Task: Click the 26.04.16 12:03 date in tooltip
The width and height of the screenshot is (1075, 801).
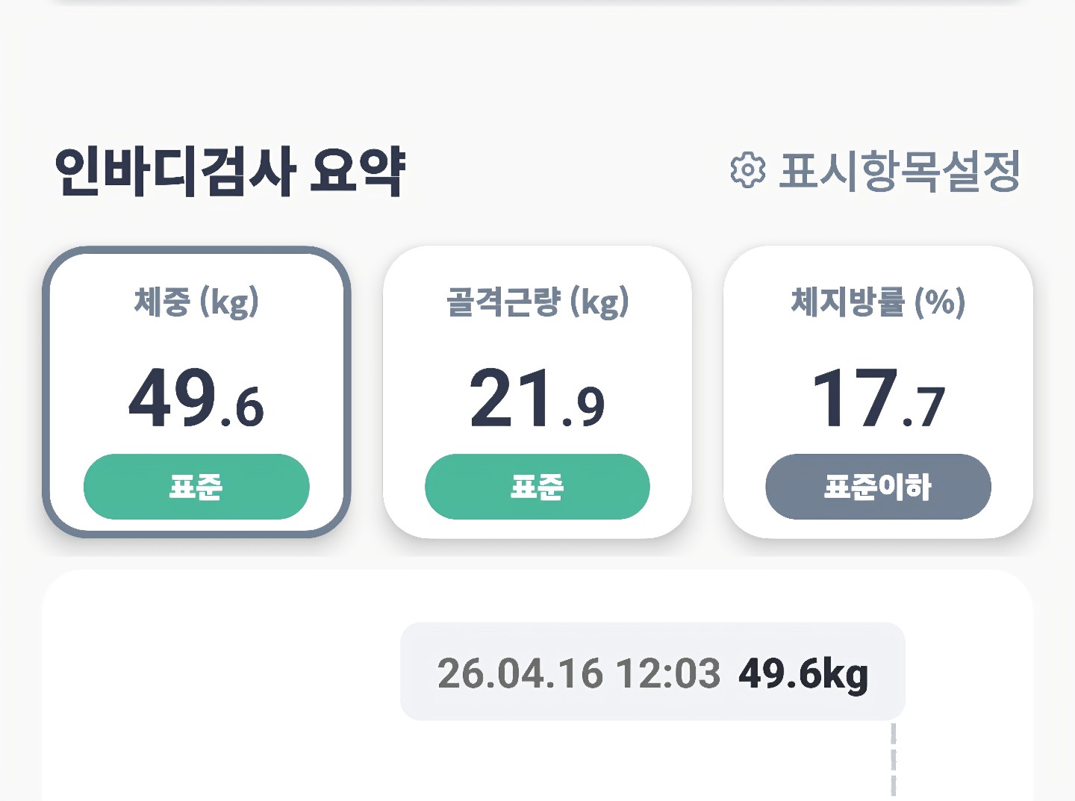Action: [579, 673]
